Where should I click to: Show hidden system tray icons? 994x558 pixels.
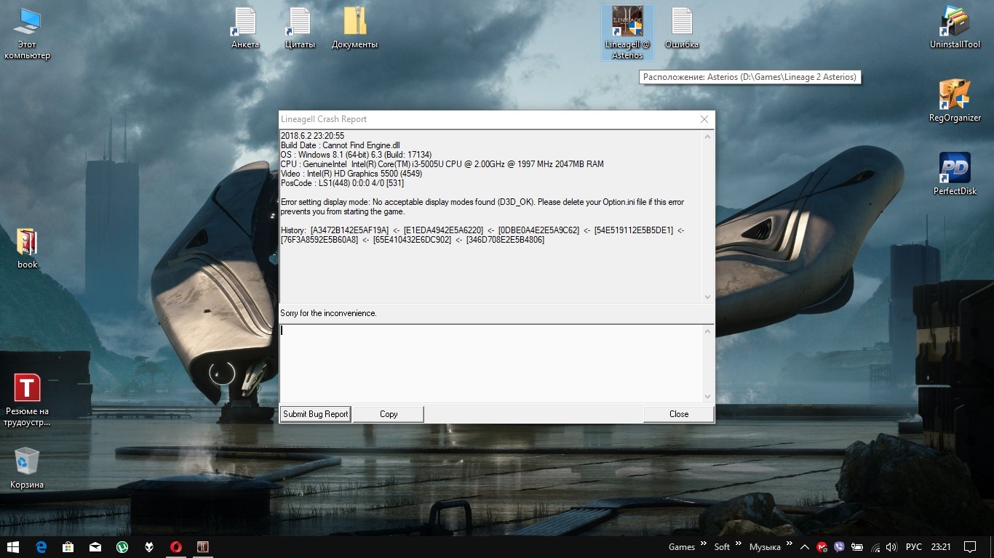[x=805, y=546]
